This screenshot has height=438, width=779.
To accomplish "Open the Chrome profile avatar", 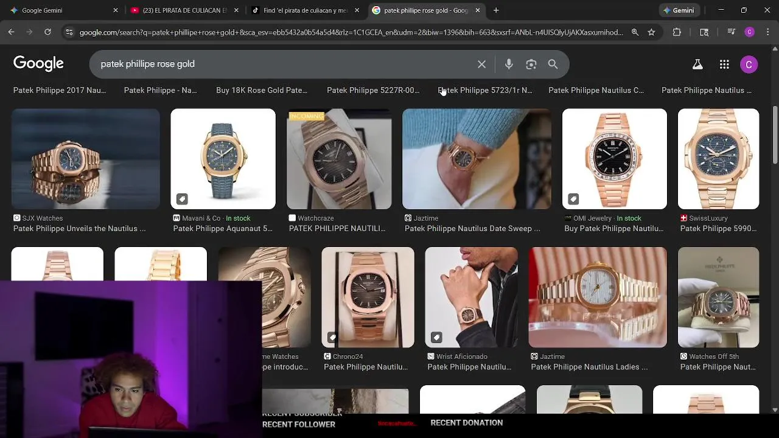I will tap(749, 32).
